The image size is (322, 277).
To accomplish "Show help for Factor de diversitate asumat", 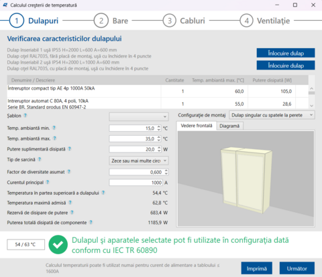I will point(69,172).
